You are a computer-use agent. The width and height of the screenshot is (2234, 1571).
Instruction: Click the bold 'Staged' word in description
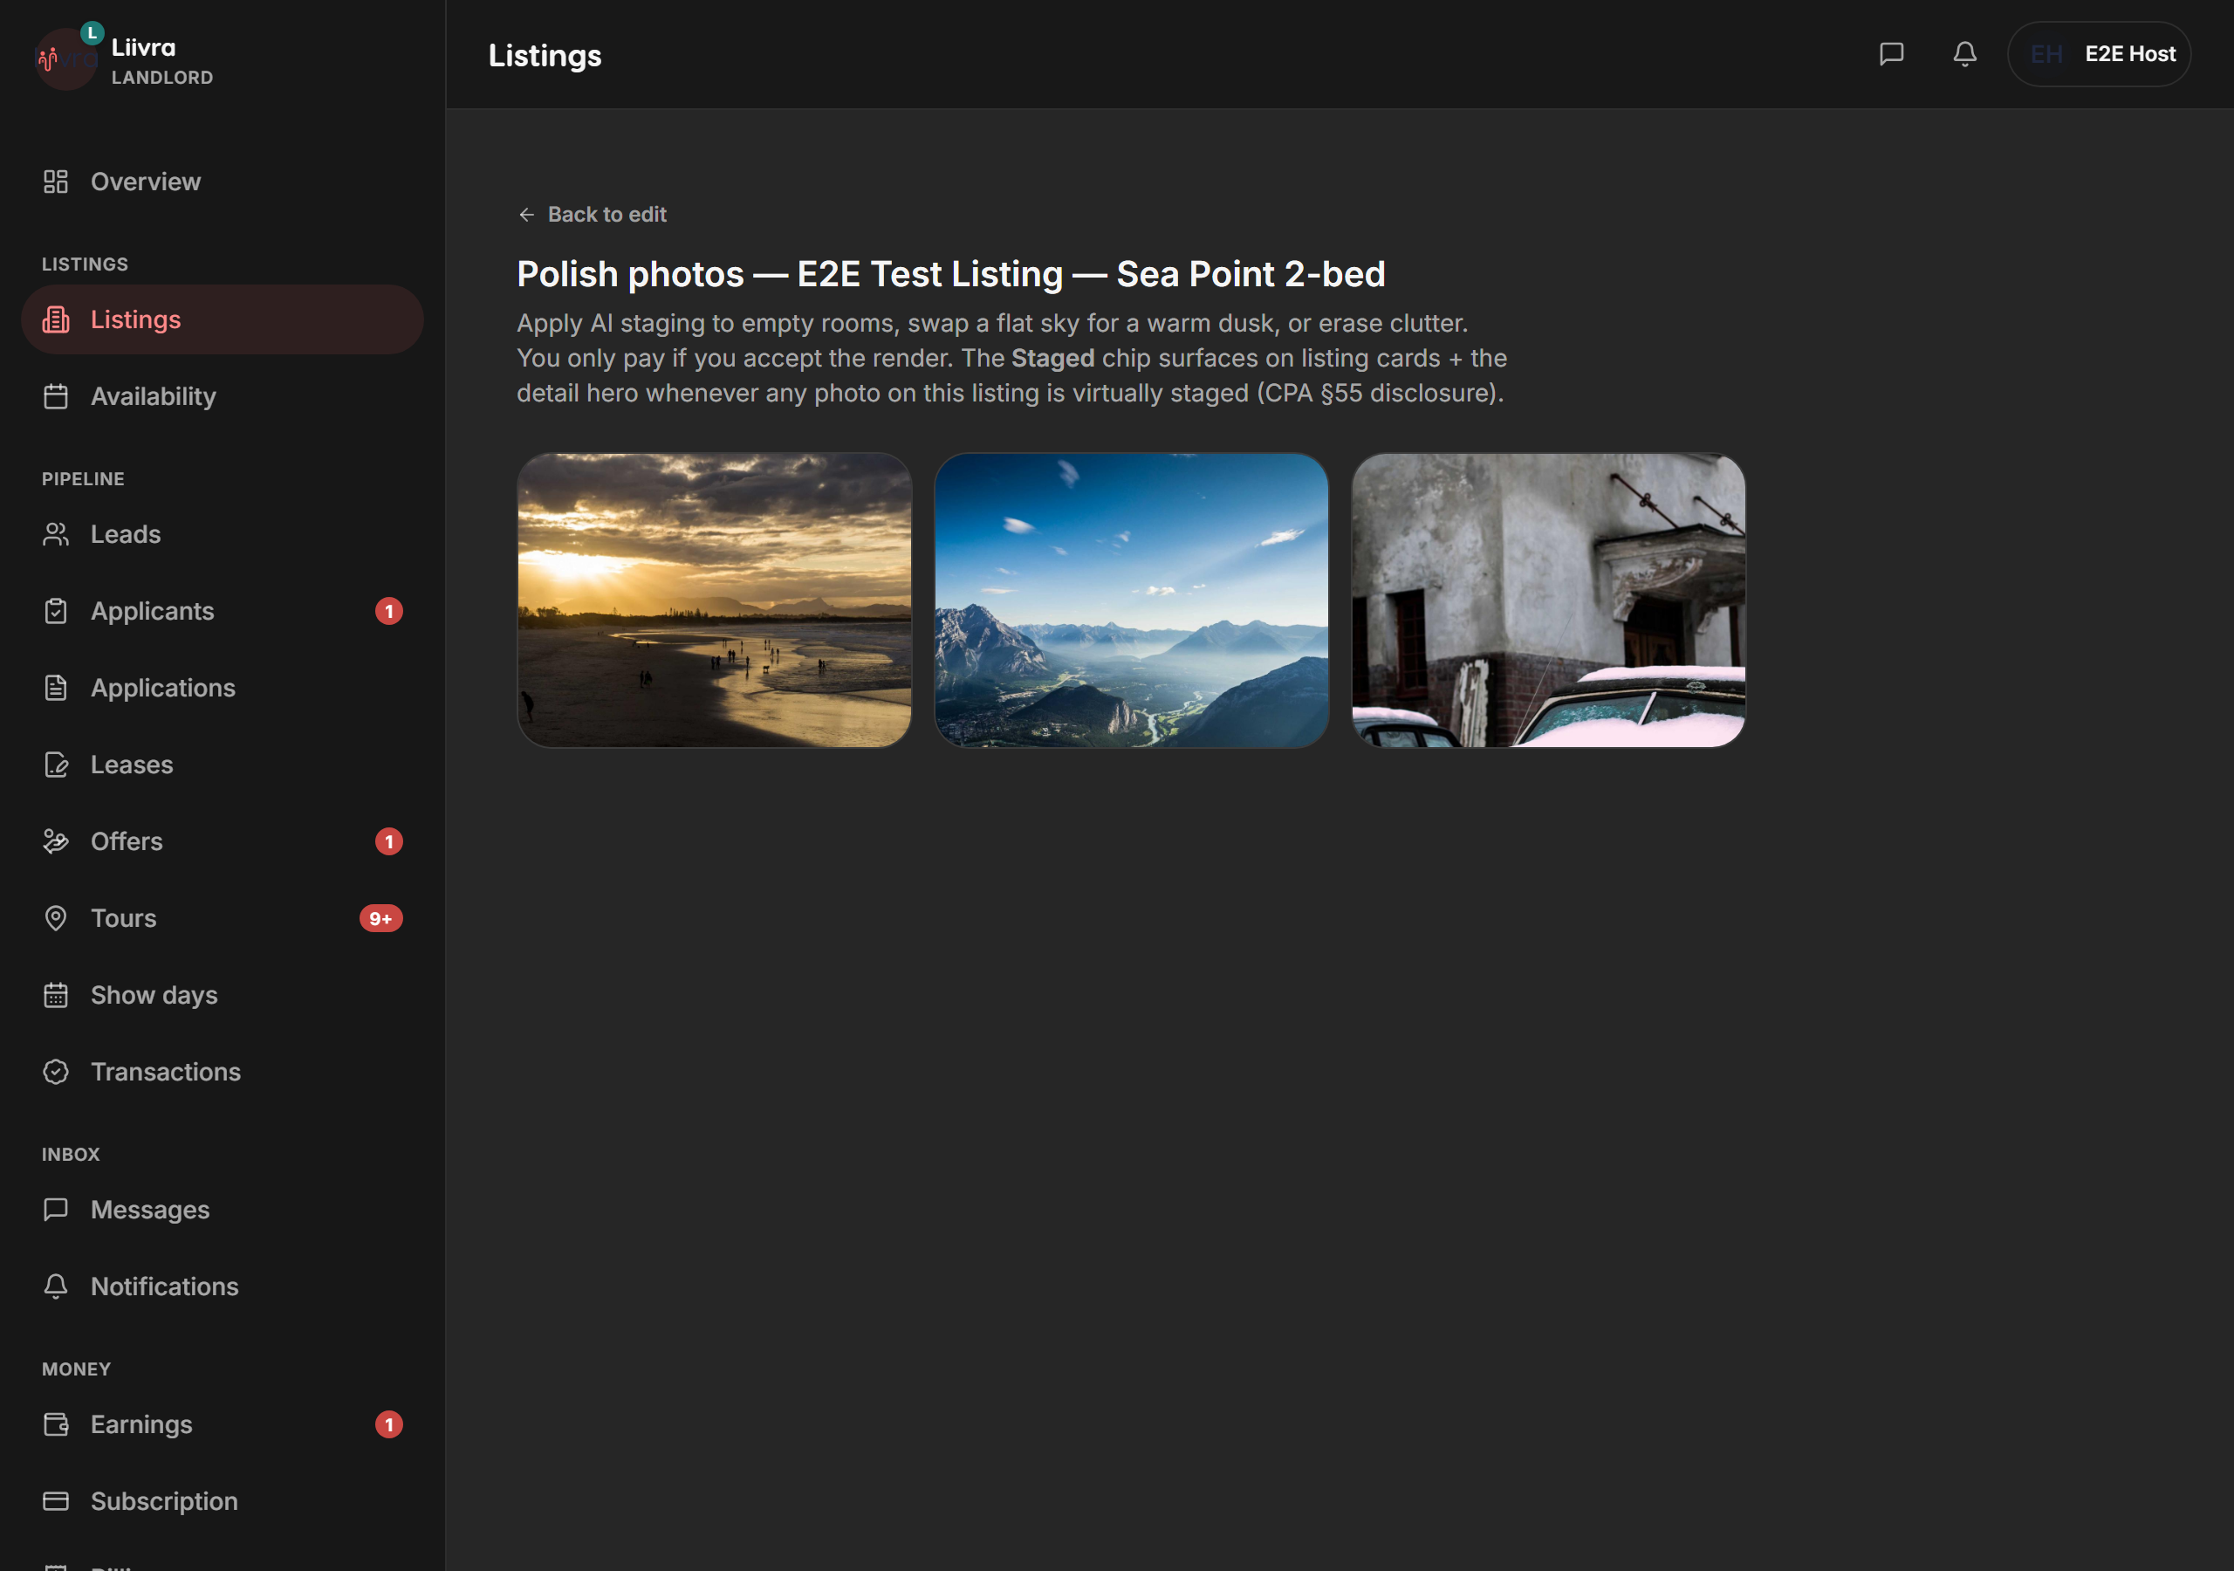click(1052, 358)
